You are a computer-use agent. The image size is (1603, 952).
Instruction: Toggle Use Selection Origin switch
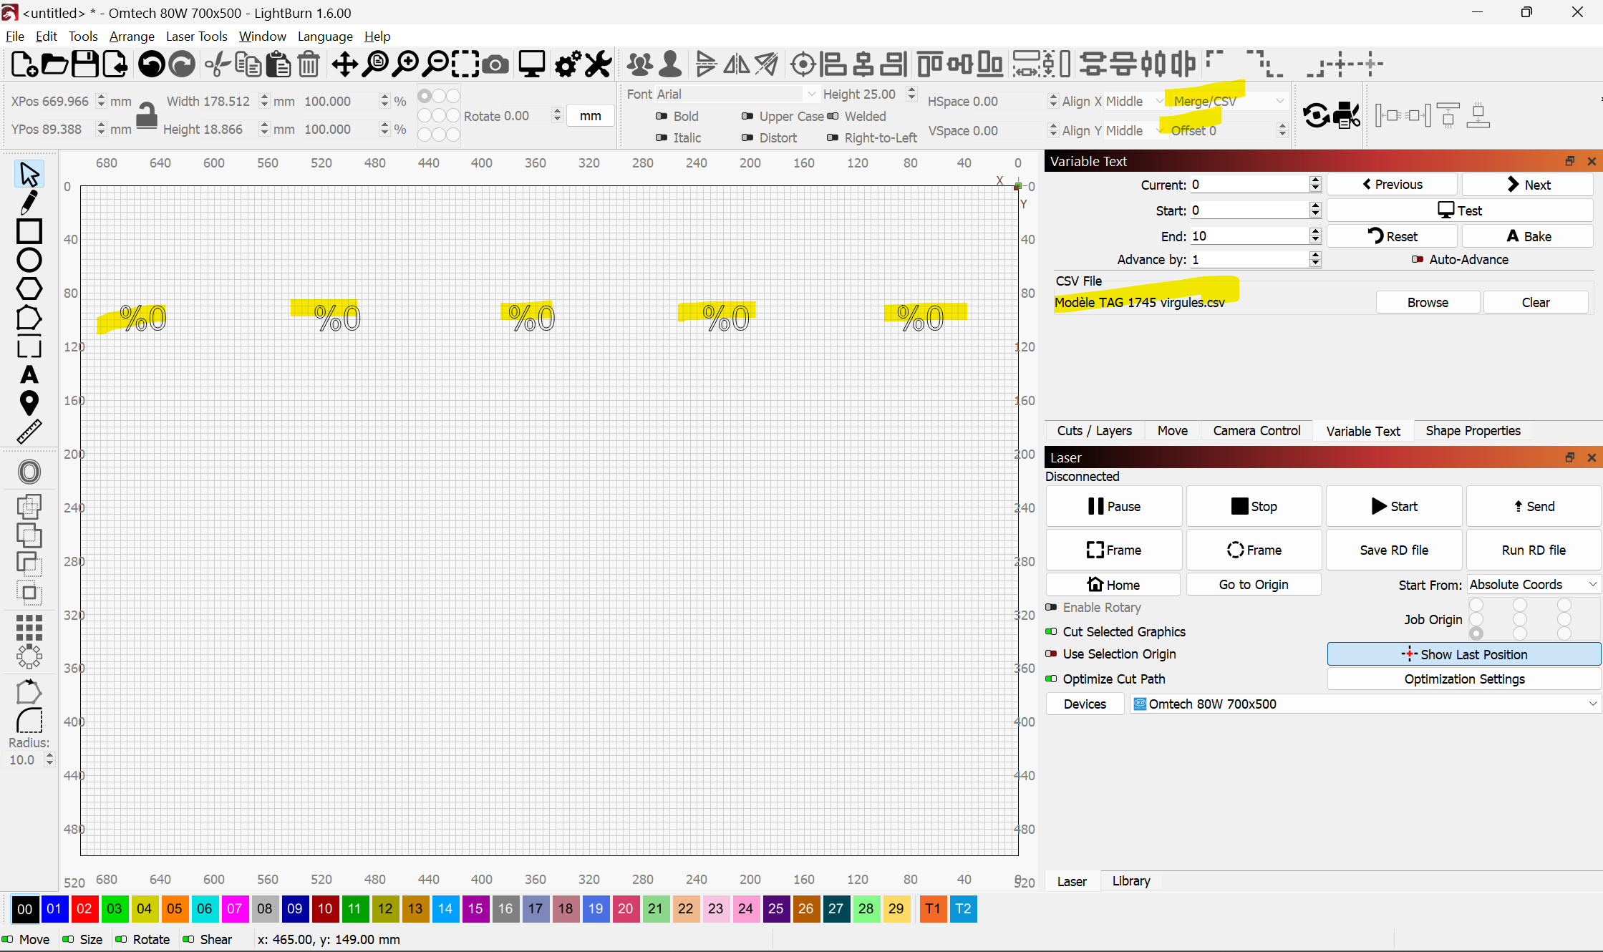coord(1051,654)
